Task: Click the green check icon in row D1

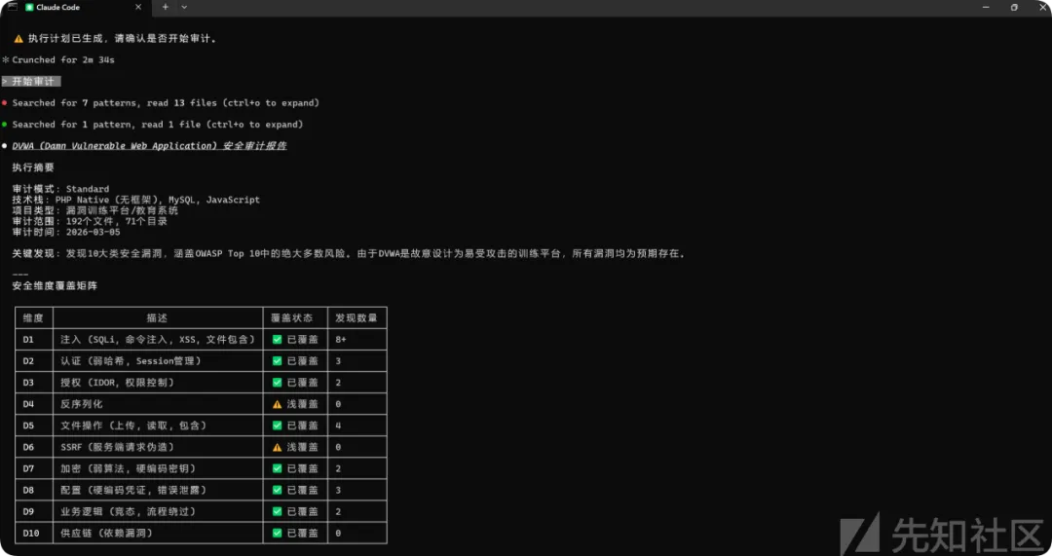Action: tap(277, 340)
